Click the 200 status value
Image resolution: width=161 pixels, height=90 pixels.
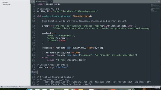[x=77, y=53]
